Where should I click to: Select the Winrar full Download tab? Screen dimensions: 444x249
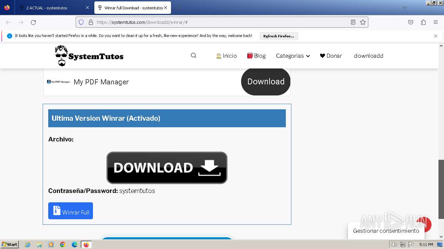(132, 8)
